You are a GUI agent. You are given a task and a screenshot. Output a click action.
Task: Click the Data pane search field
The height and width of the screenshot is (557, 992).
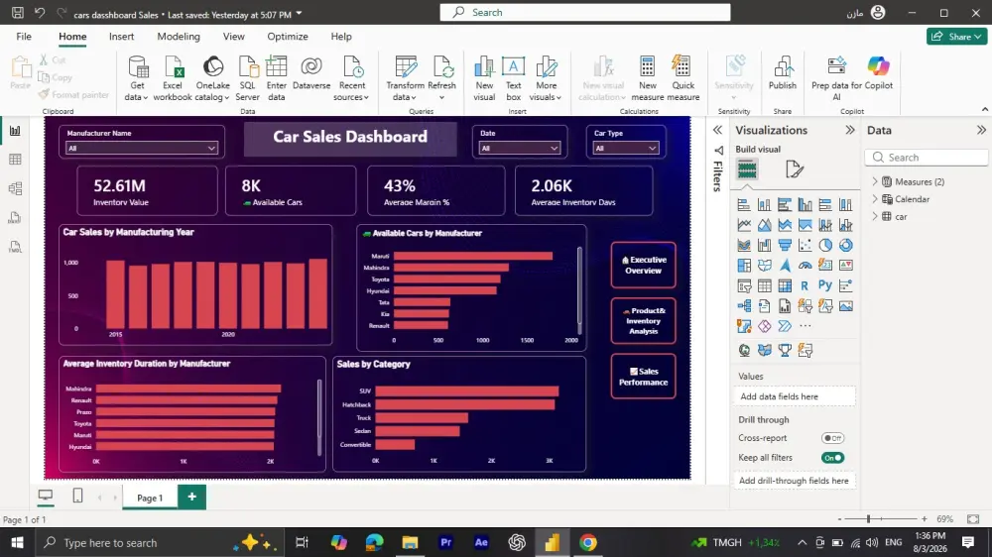(x=927, y=158)
